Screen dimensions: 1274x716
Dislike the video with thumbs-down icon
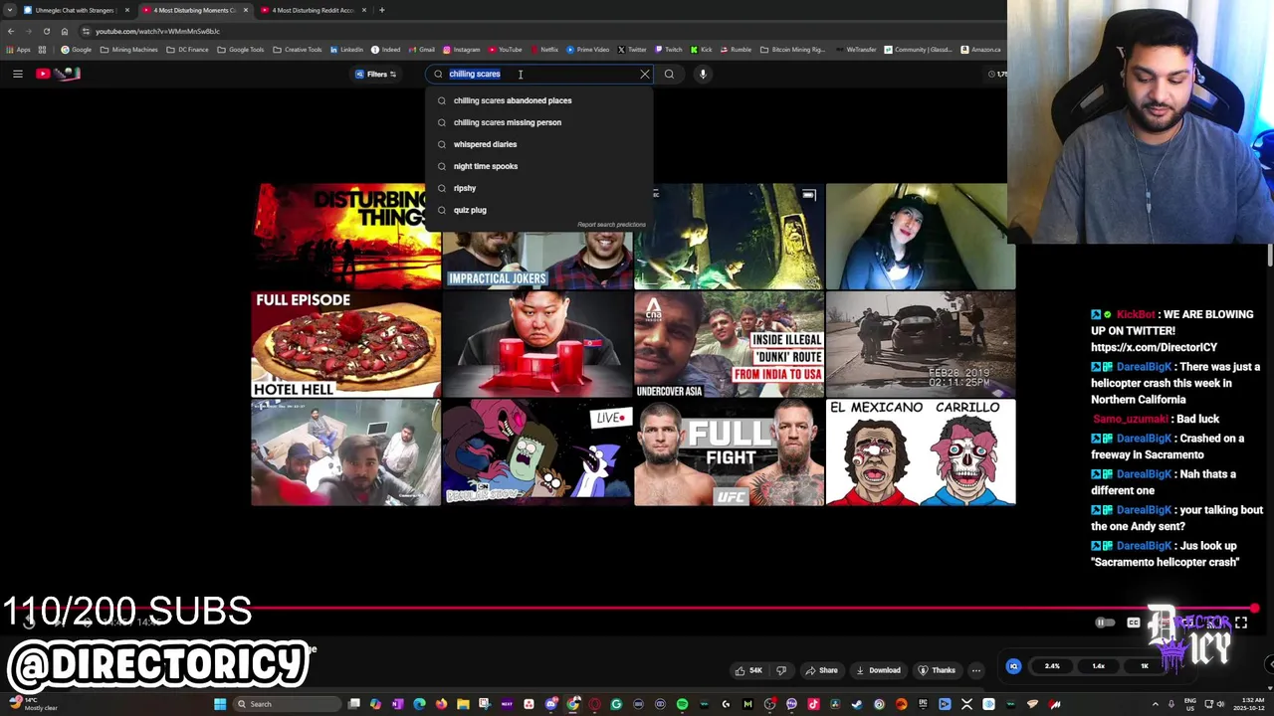pyautogui.click(x=781, y=670)
